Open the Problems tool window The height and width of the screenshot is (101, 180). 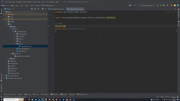click(44, 94)
